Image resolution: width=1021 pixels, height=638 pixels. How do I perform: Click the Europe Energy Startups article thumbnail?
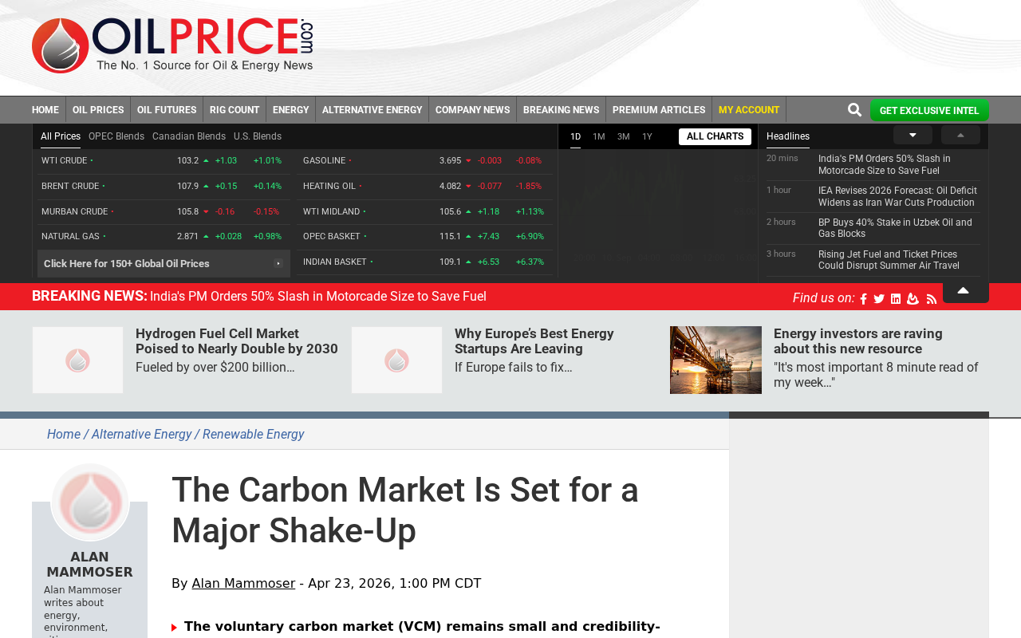(396, 360)
